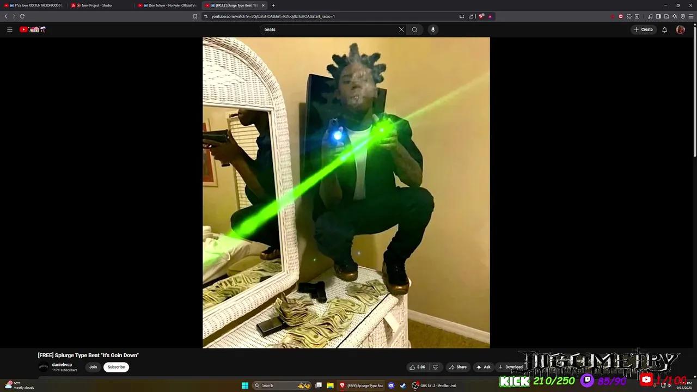697x392 pixels.
Task: Go to the YouTube home logo
Action: click(x=33, y=29)
